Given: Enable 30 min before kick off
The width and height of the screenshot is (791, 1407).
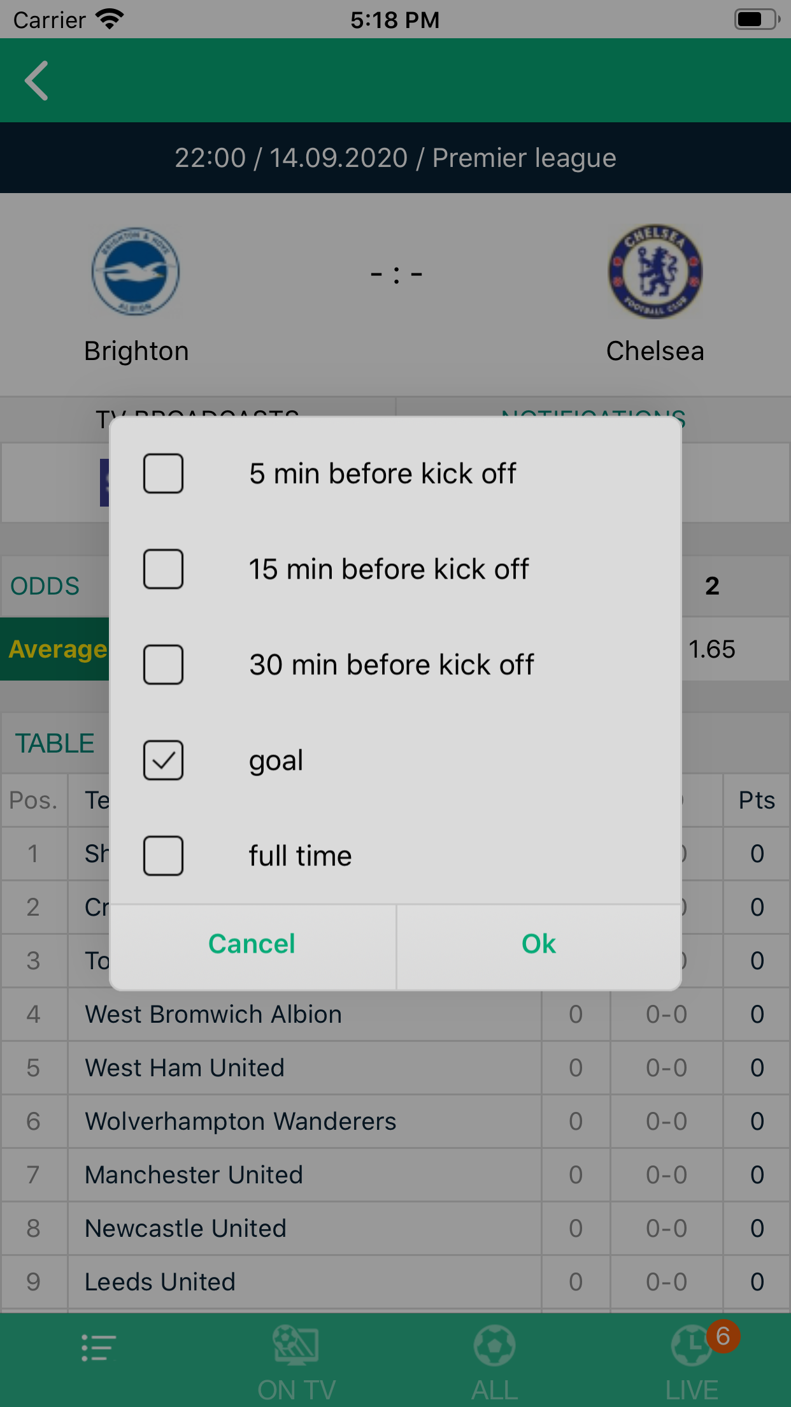Looking at the screenshot, I should [x=164, y=665].
